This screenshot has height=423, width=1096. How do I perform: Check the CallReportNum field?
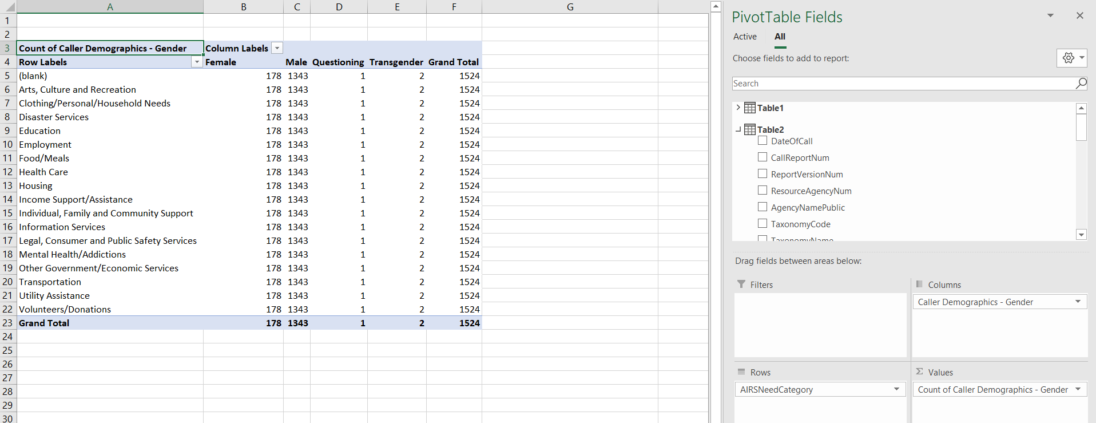(763, 157)
